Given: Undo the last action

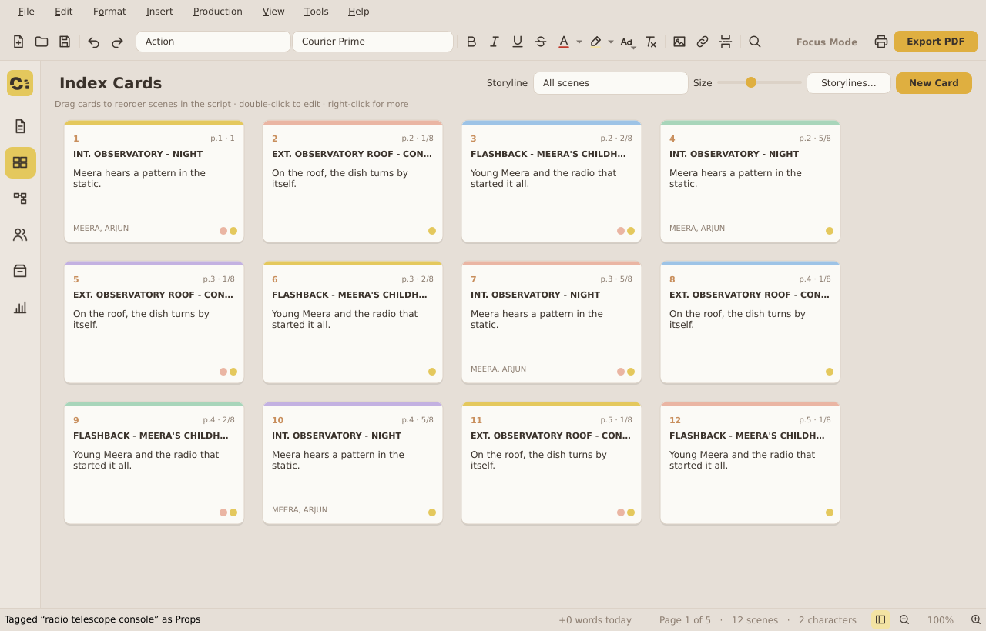Looking at the screenshot, I should point(94,42).
